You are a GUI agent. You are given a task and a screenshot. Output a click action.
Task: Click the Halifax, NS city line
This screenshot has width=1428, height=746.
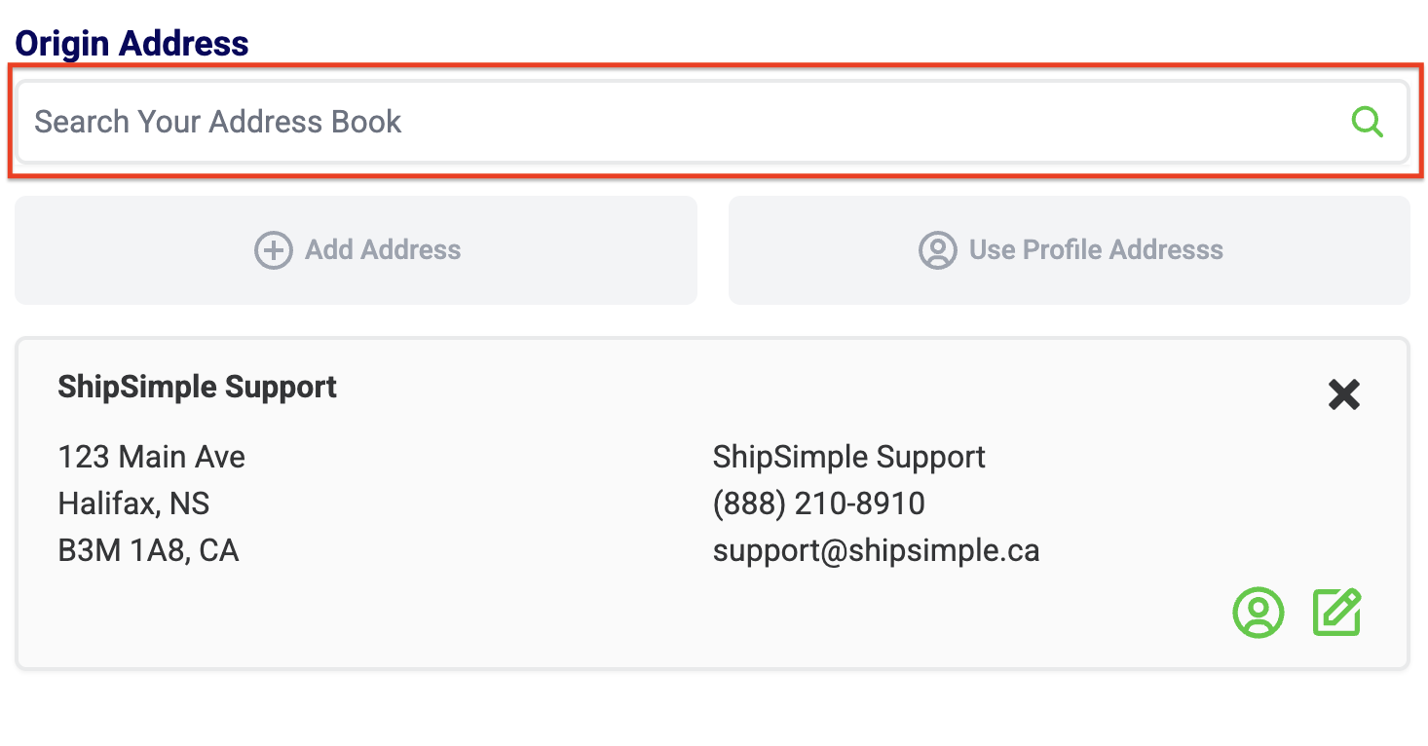(x=133, y=504)
